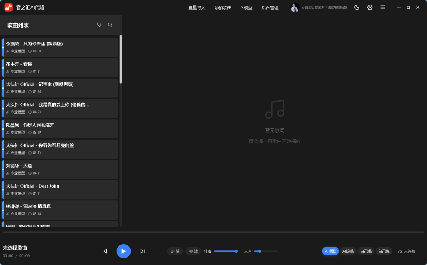Open the 后台管理 management menu
The width and height of the screenshot is (427, 265).
click(270, 7)
